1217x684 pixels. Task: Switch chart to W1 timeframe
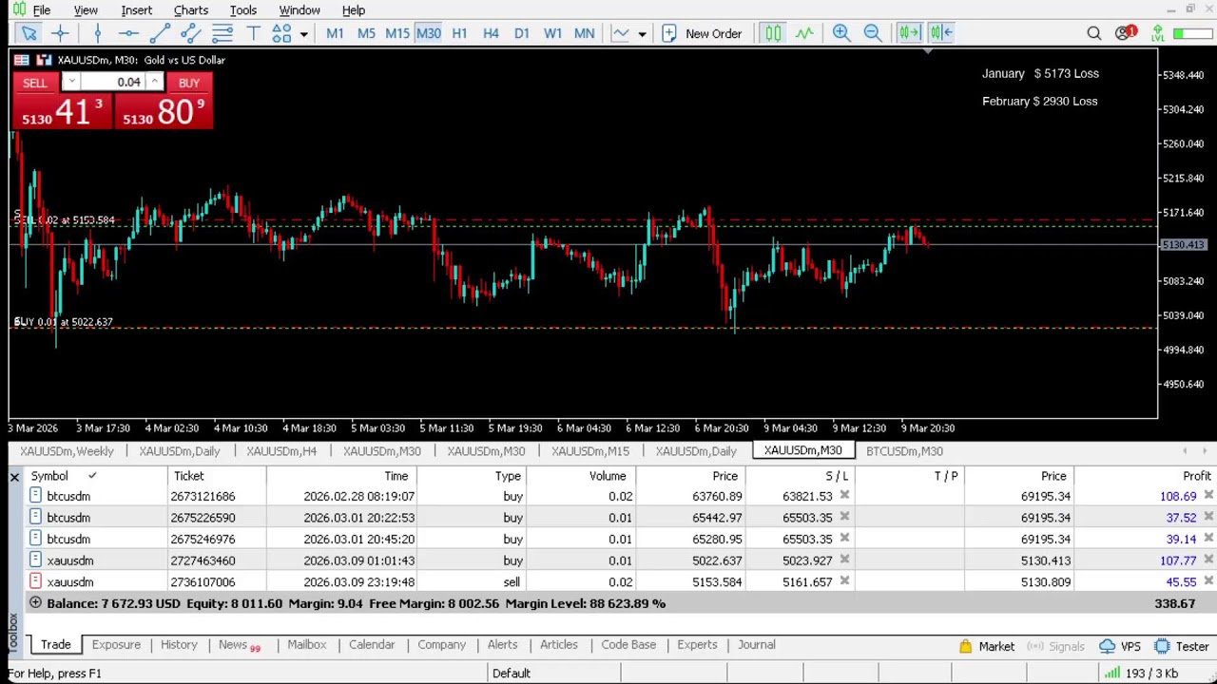click(552, 33)
